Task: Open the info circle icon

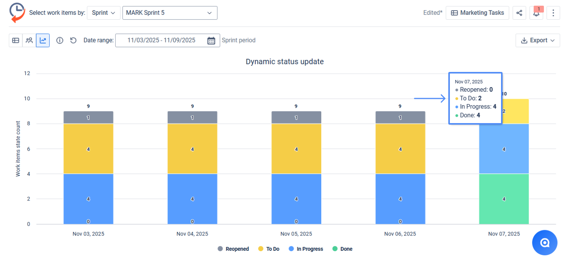Action: click(60, 40)
